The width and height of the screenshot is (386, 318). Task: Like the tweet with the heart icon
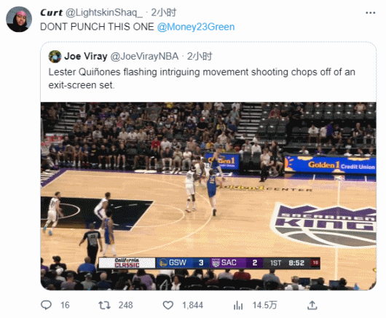[x=168, y=306]
